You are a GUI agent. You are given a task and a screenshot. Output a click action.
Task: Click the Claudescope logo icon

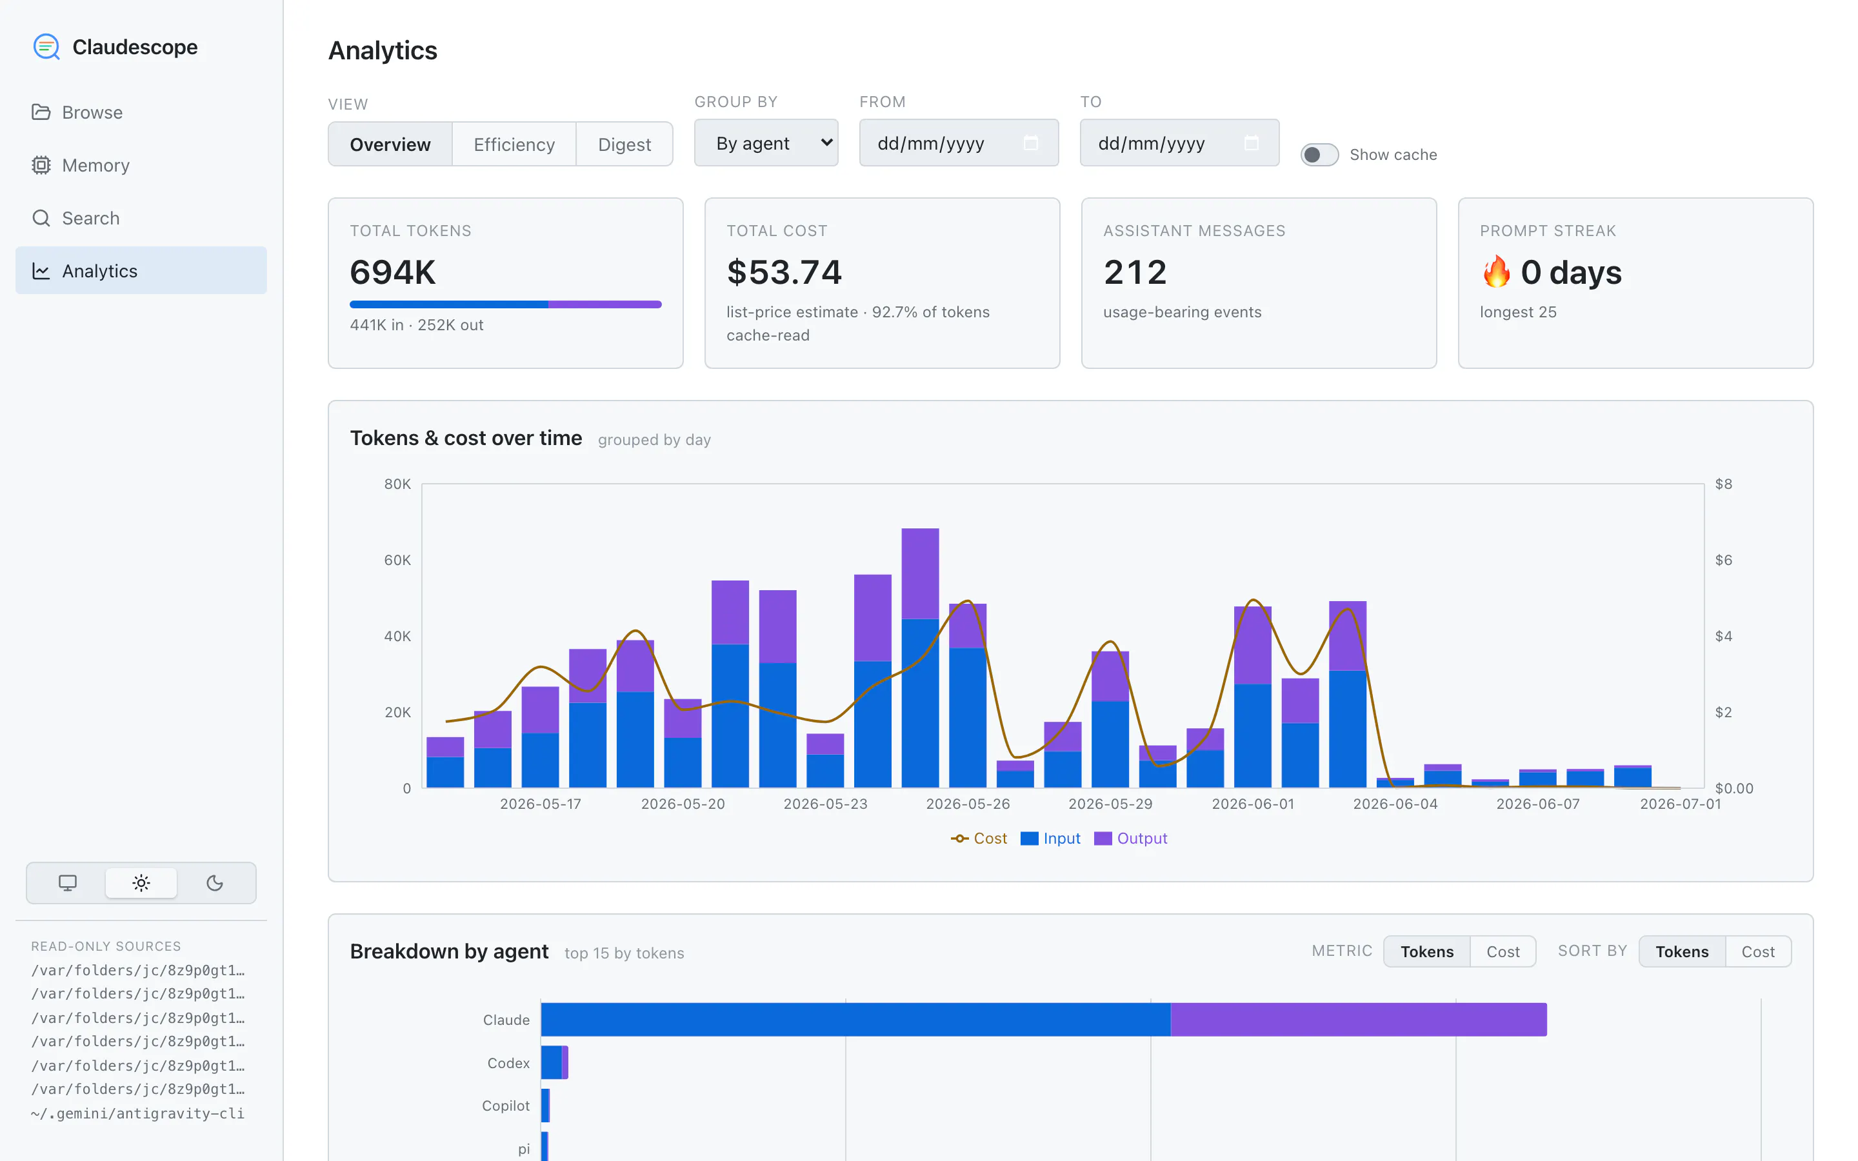click(46, 47)
